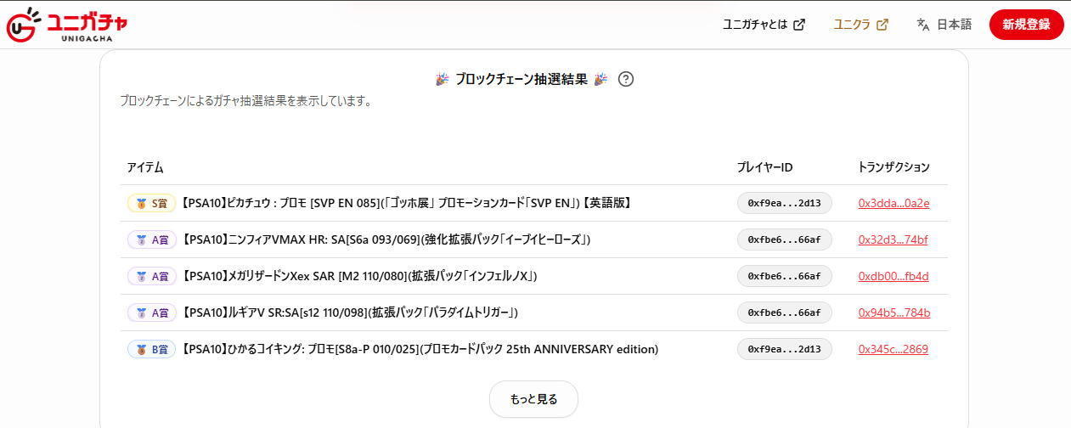Open transaction 0x3dda...0a2e
The width and height of the screenshot is (1071, 428).
click(893, 203)
